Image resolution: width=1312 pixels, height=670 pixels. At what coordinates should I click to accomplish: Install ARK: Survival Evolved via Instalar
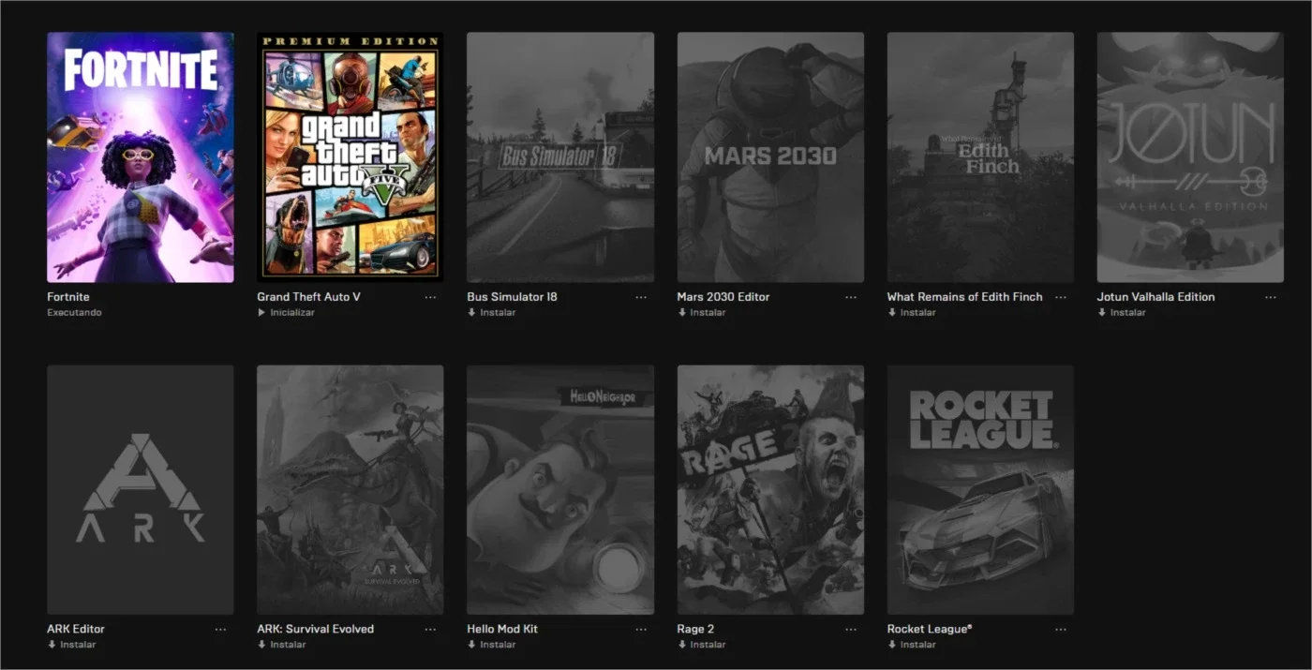282,645
